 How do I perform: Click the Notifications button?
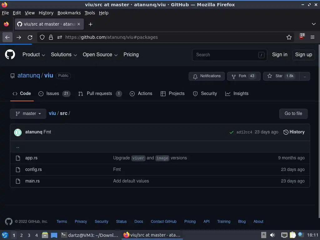(x=207, y=76)
